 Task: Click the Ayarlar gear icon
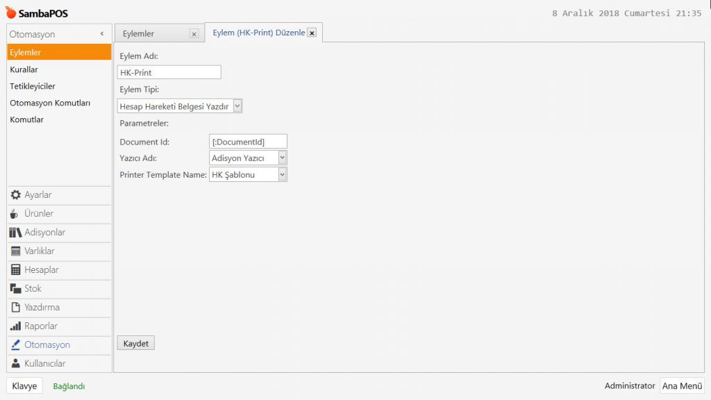tap(15, 195)
